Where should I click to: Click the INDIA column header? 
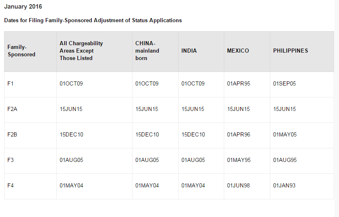pyautogui.click(x=189, y=51)
